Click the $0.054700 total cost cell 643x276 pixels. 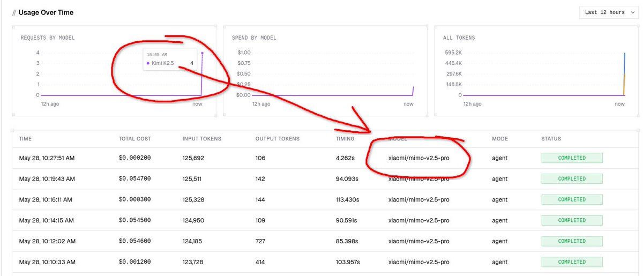(135, 178)
